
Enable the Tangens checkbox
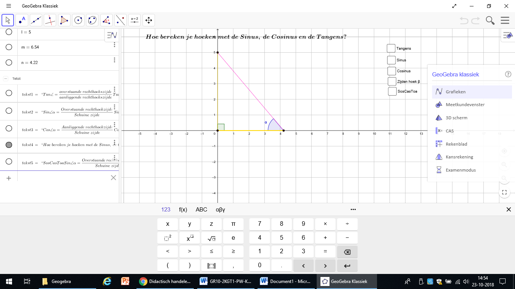(x=391, y=48)
